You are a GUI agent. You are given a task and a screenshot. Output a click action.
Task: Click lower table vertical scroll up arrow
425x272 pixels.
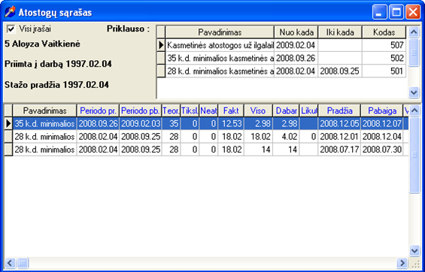point(414,110)
